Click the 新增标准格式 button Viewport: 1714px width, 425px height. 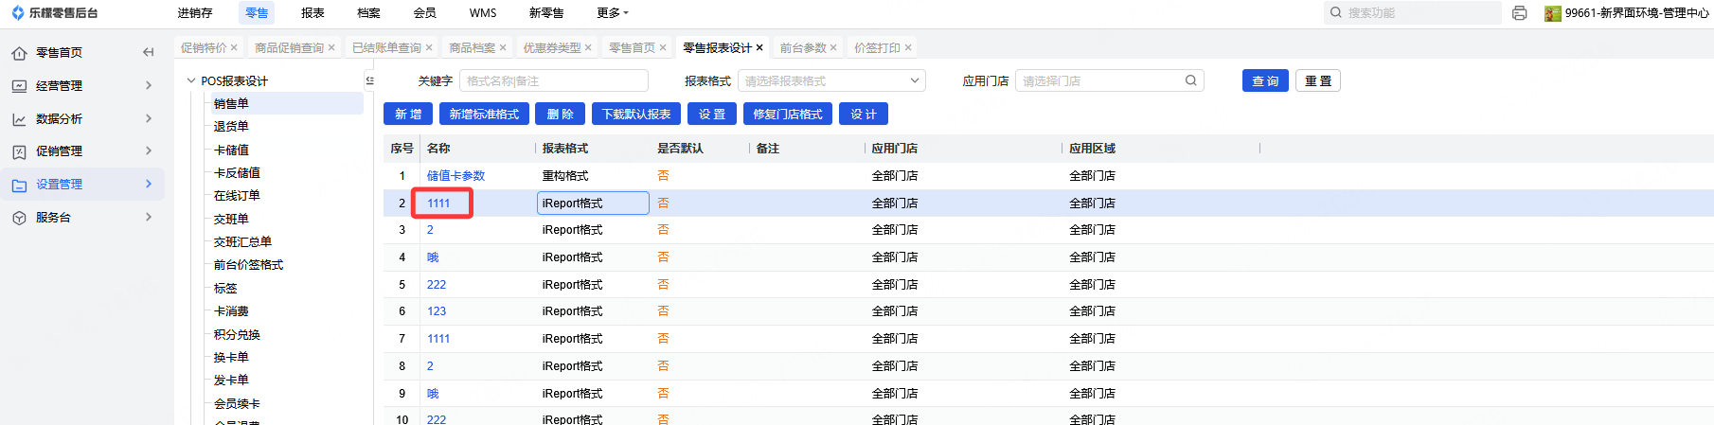(x=484, y=114)
